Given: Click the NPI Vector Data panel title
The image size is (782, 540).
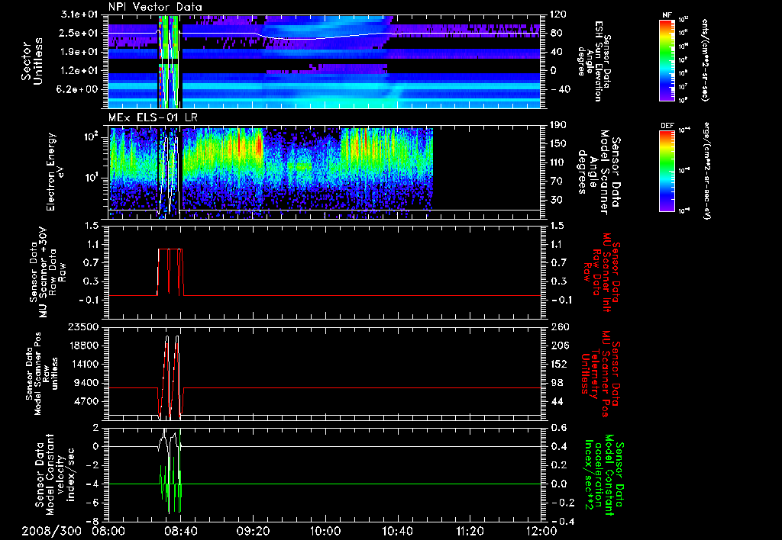Looking at the screenshot, I should [x=155, y=7].
